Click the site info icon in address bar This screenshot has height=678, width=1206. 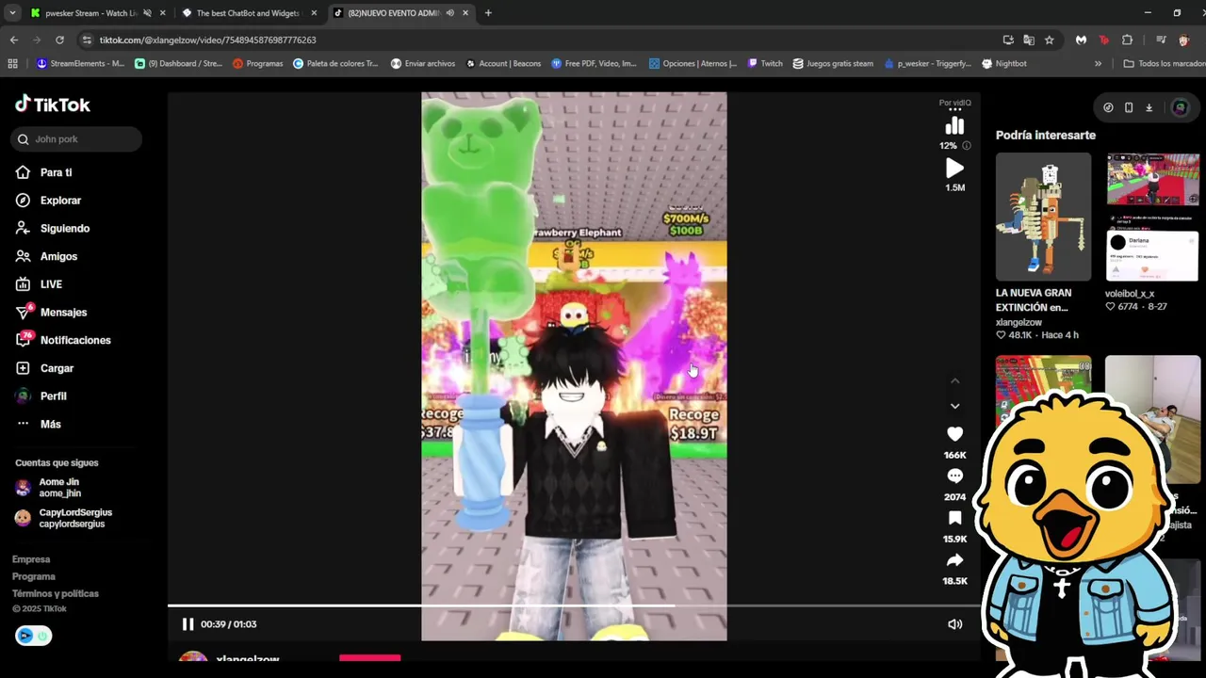click(x=87, y=40)
